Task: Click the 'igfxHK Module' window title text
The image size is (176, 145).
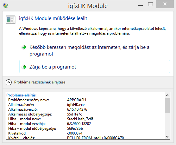Action: coord(88,6)
